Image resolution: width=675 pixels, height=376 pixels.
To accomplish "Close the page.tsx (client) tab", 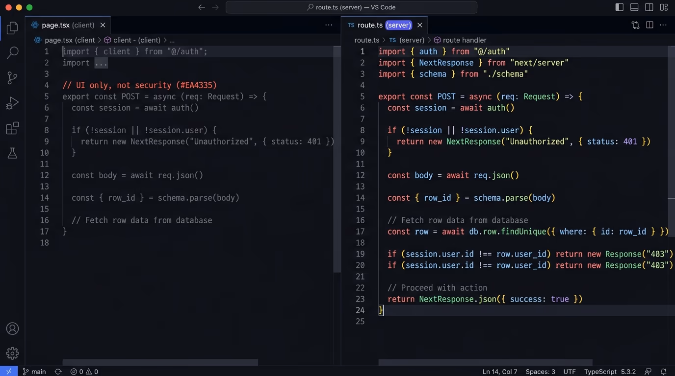I will [x=103, y=25].
